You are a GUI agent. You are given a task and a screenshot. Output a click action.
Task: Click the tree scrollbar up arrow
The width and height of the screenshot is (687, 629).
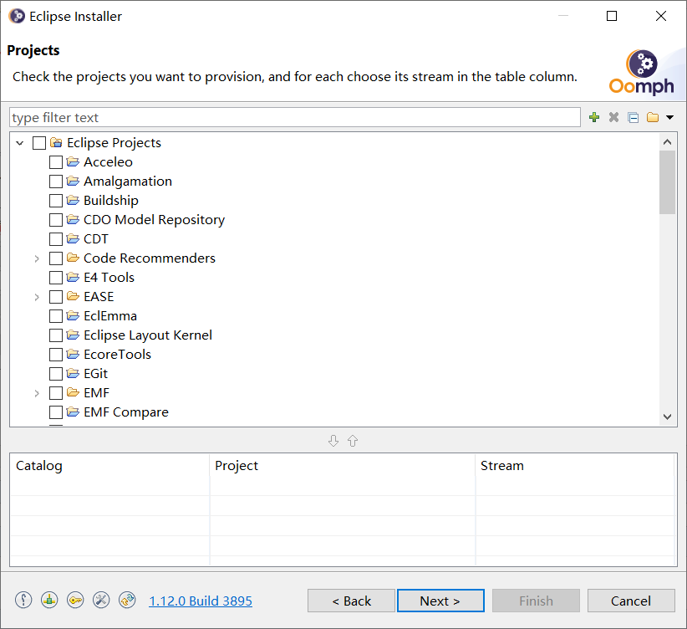[x=667, y=141]
